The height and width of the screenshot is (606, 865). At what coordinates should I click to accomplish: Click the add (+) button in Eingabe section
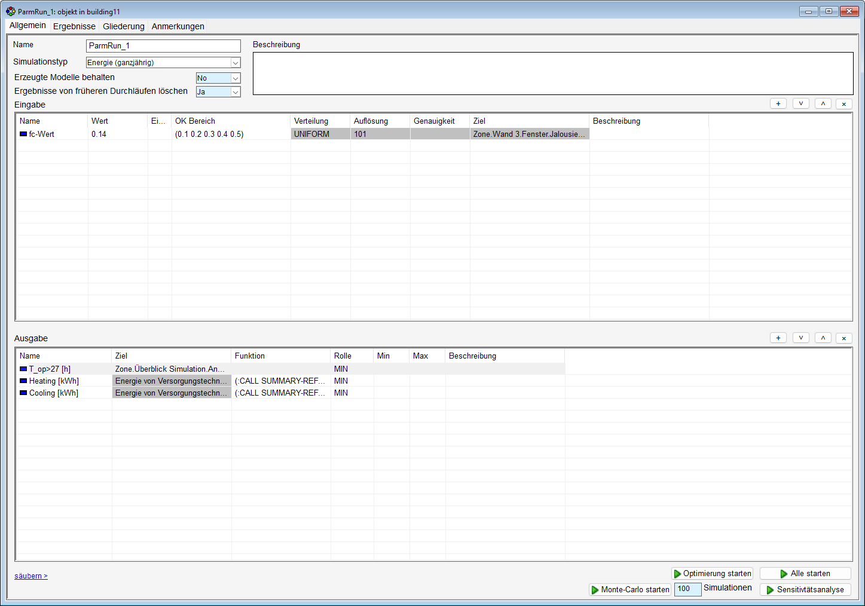point(778,104)
